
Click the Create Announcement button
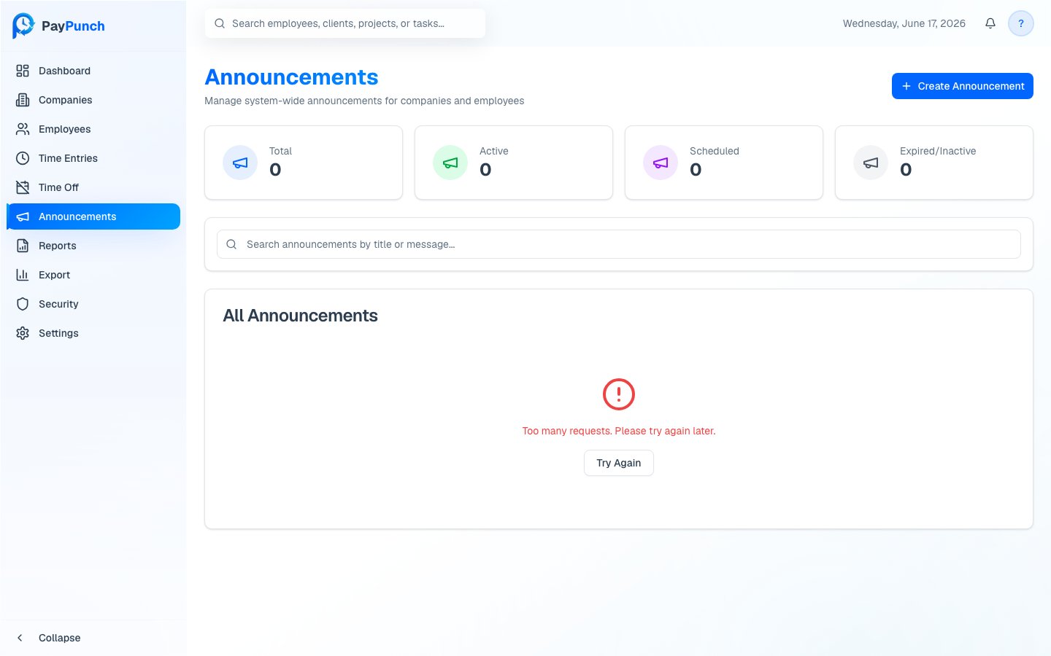pyautogui.click(x=963, y=86)
